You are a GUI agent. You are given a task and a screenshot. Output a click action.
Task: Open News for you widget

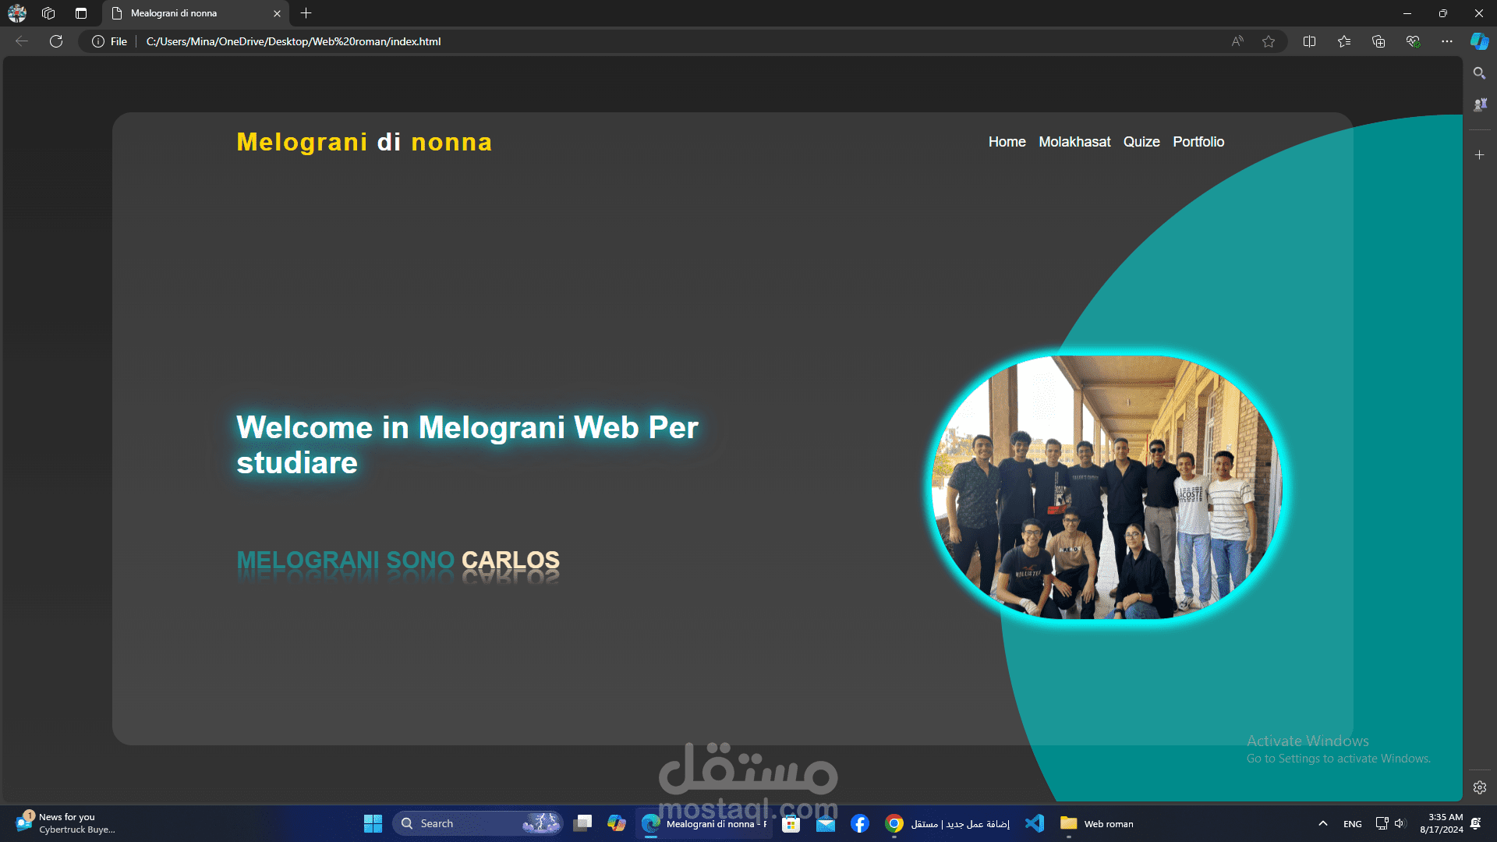click(65, 823)
